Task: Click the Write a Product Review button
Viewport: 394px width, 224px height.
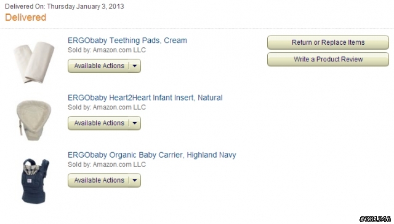Action: point(328,60)
